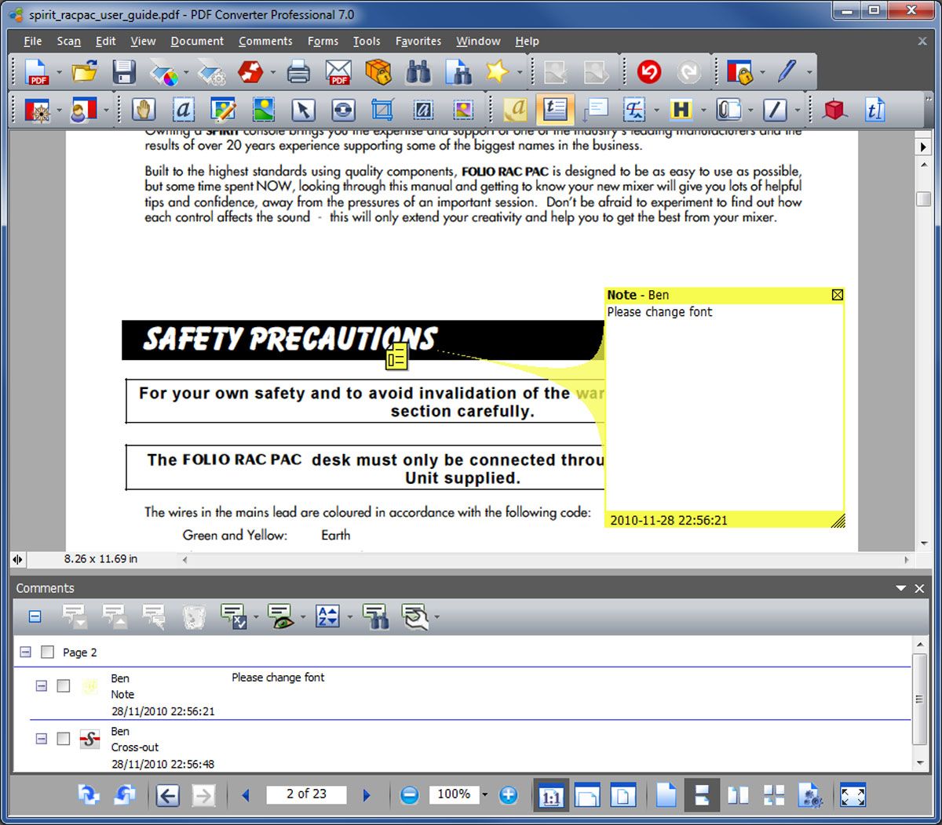The width and height of the screenshot is (942, 825).
Task: Select the facing pages layout icon
Action: click(738, 795)
